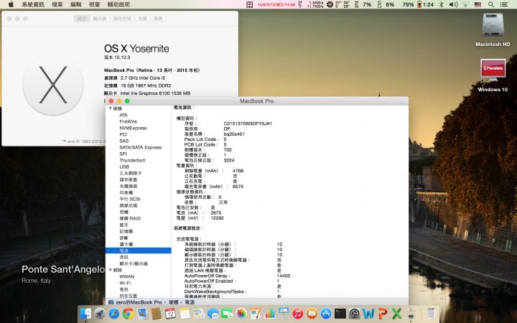Image resolution: width=517 pixels, height=323 pixels.
Task: Collapse the 網路 section triangle
Action: click(110, 270)
